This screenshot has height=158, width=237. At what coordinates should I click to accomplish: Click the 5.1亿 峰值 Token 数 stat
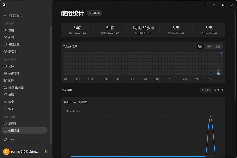[110, 30]
